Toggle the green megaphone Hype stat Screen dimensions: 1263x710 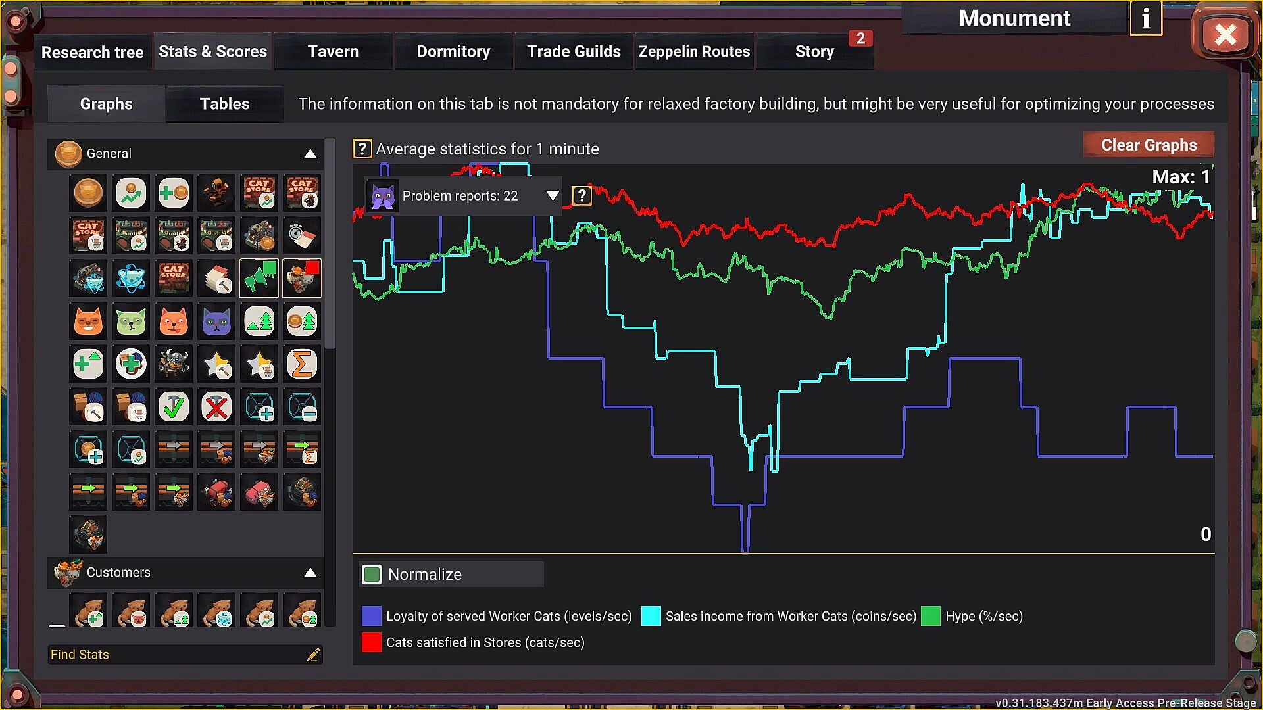tap(259, 279)
